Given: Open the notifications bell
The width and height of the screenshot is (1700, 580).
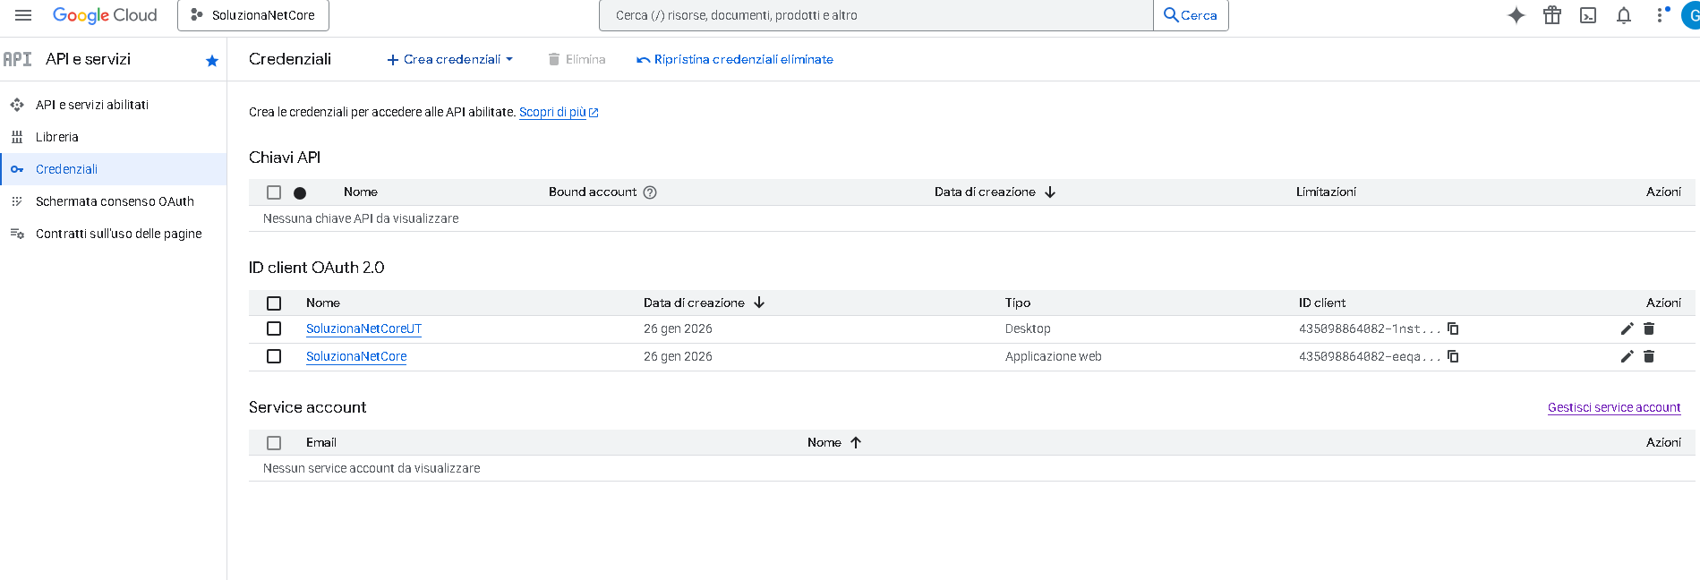Looking at the screenshot, I should 1623,15.
